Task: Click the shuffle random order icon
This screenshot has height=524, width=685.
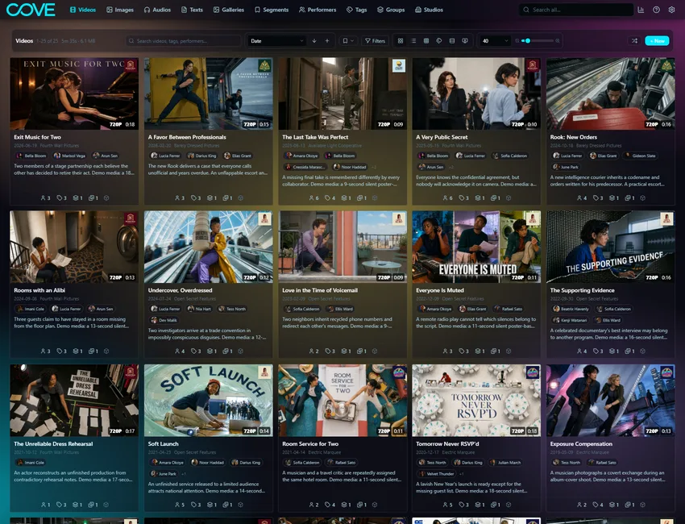Action: [634, 40]
